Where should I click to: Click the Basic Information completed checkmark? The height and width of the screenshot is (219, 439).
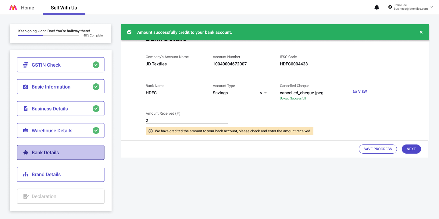pos(96,87)
